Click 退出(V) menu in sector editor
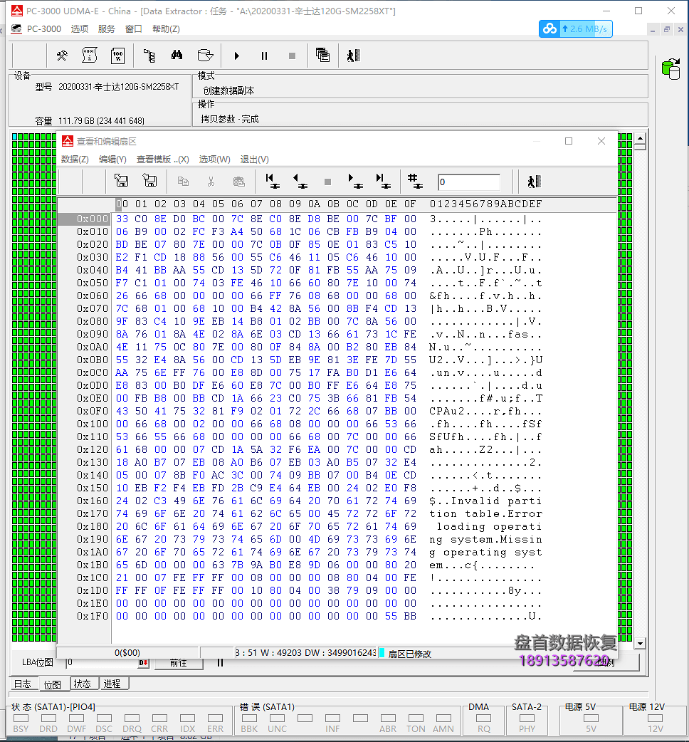Screen dimensions: 689x742 tap(254, 160)
